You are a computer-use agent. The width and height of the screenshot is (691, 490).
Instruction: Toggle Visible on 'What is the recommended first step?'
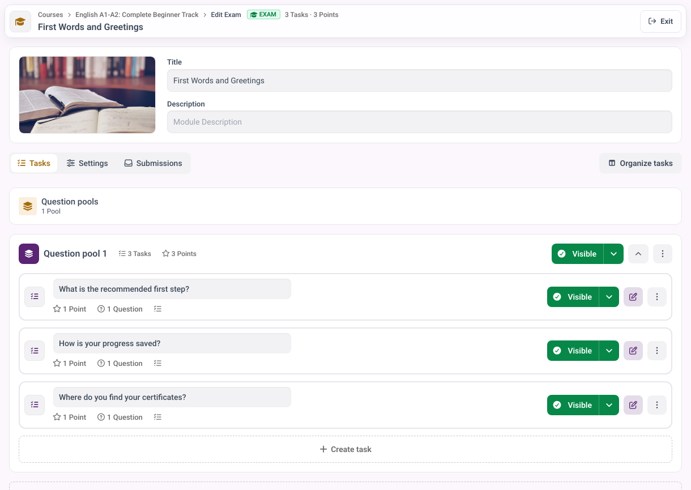click(x=573, y=297)
